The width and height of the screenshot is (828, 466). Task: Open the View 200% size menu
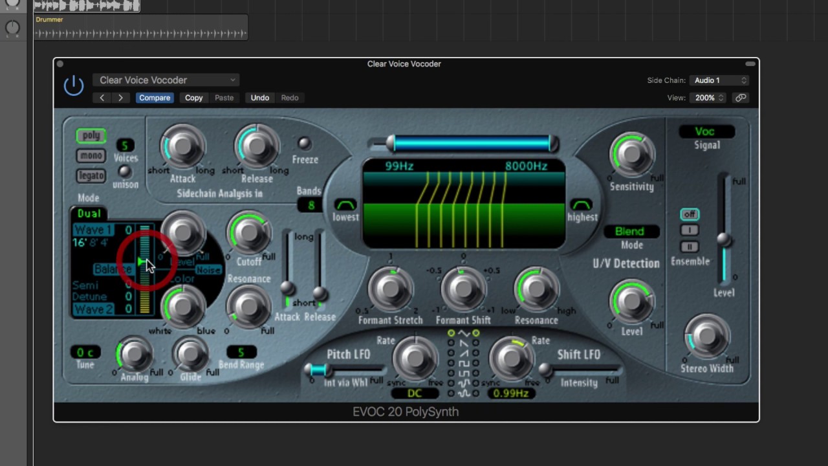point(709,98)
